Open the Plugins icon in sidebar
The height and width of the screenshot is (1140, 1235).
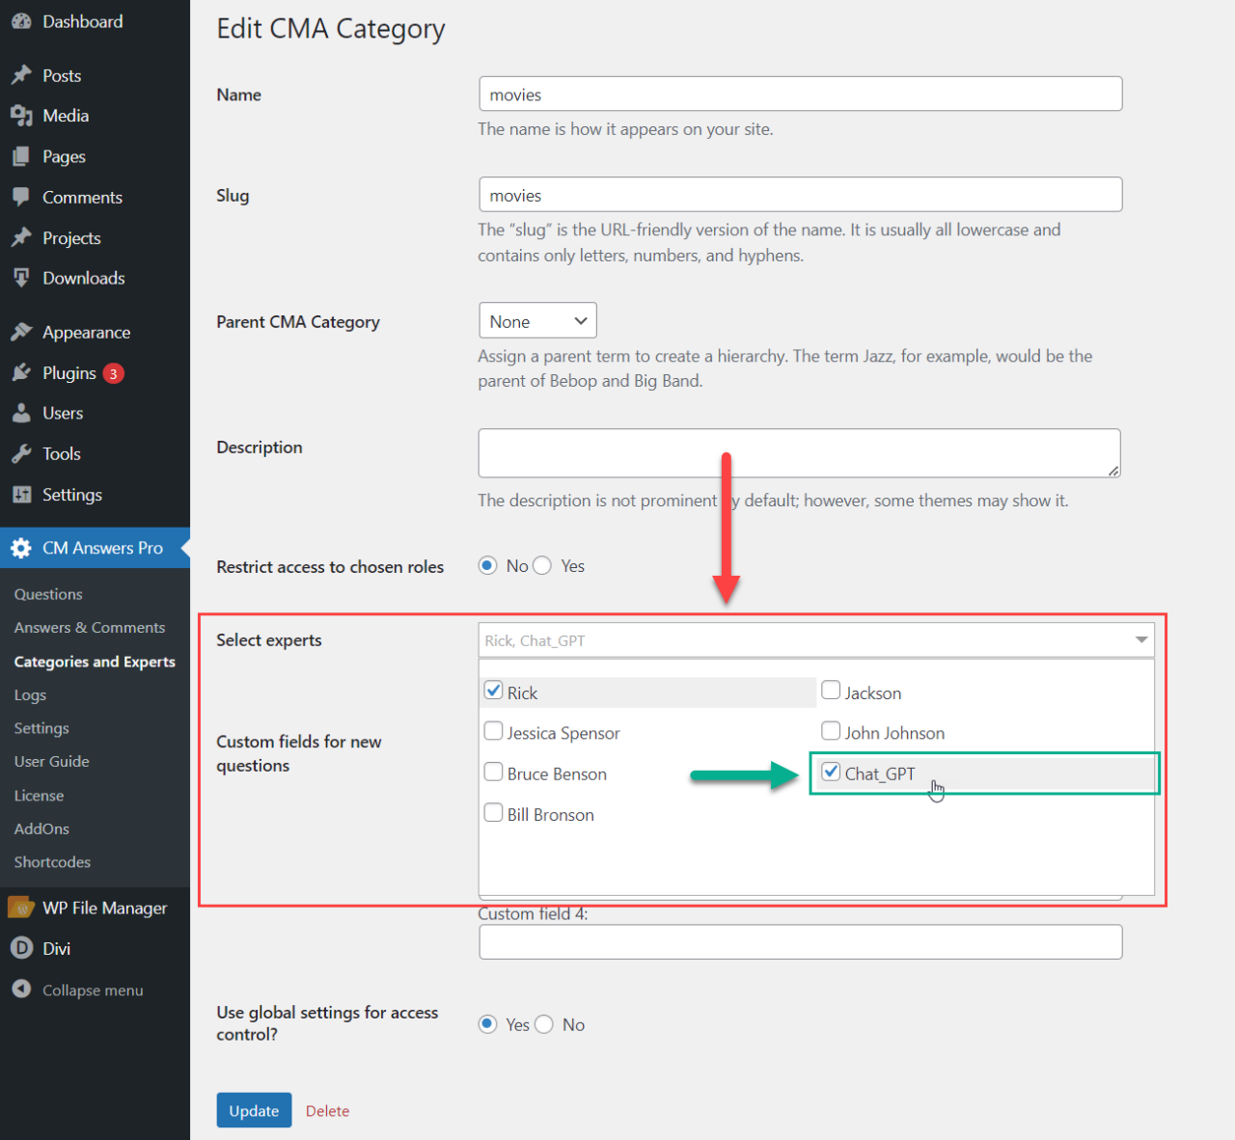click(x=21, y=372)
